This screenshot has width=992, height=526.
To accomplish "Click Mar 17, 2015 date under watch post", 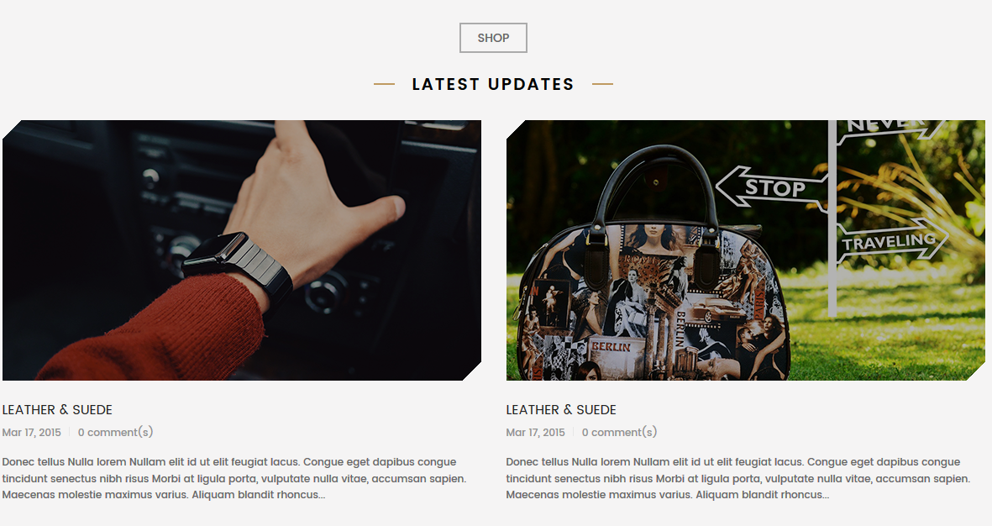I will click(x=32, y=433).
